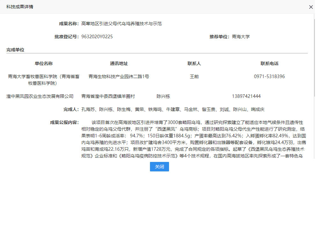The image size is (319, 239).
Task: Click the 科技成果详情 dialog title
Action: (20, 7)
